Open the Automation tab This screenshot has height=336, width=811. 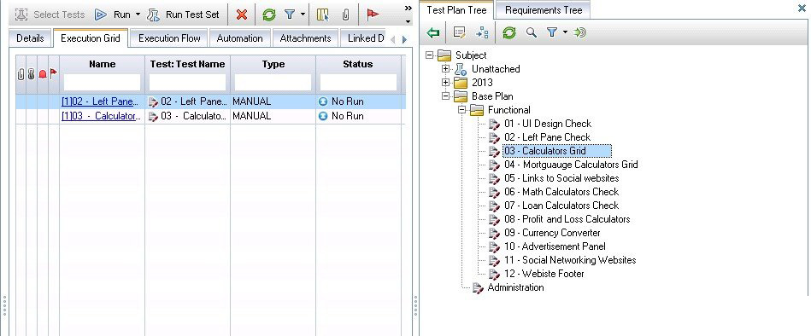tap(239, 38)
